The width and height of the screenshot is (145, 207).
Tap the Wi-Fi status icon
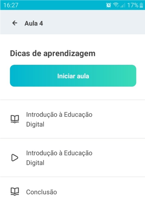116,5
